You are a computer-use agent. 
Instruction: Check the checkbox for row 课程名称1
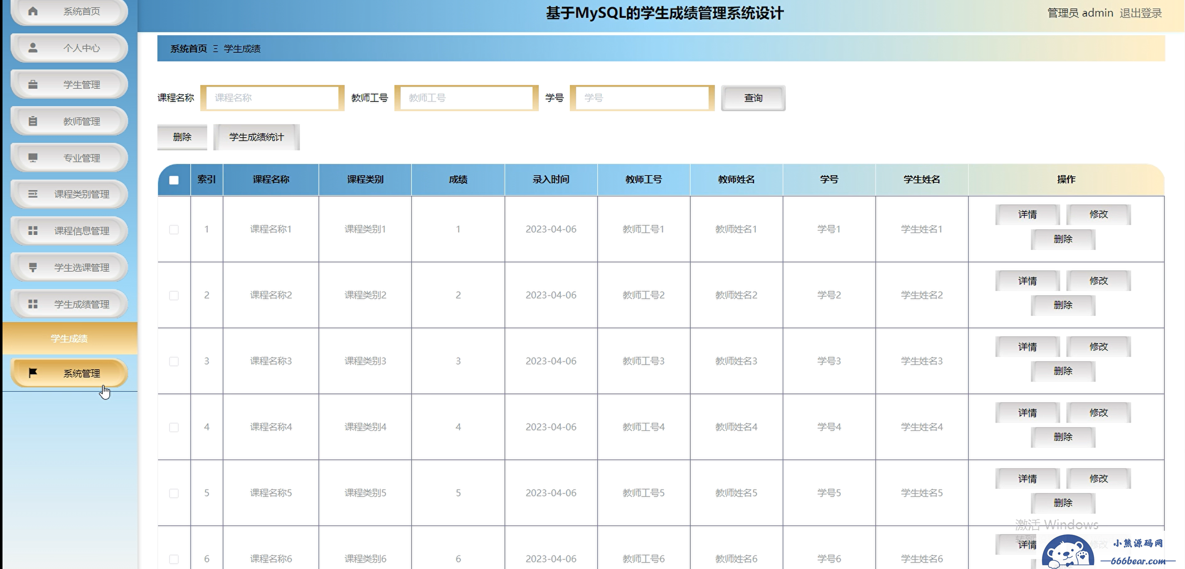tap(174, 229)
